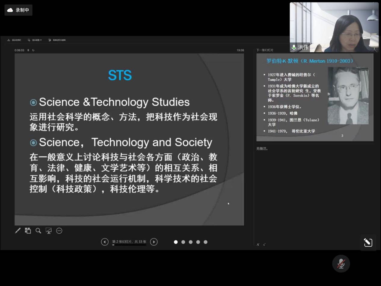381x286 pixels.
Task: Unmute the microphone
Action: click(341, 264)
